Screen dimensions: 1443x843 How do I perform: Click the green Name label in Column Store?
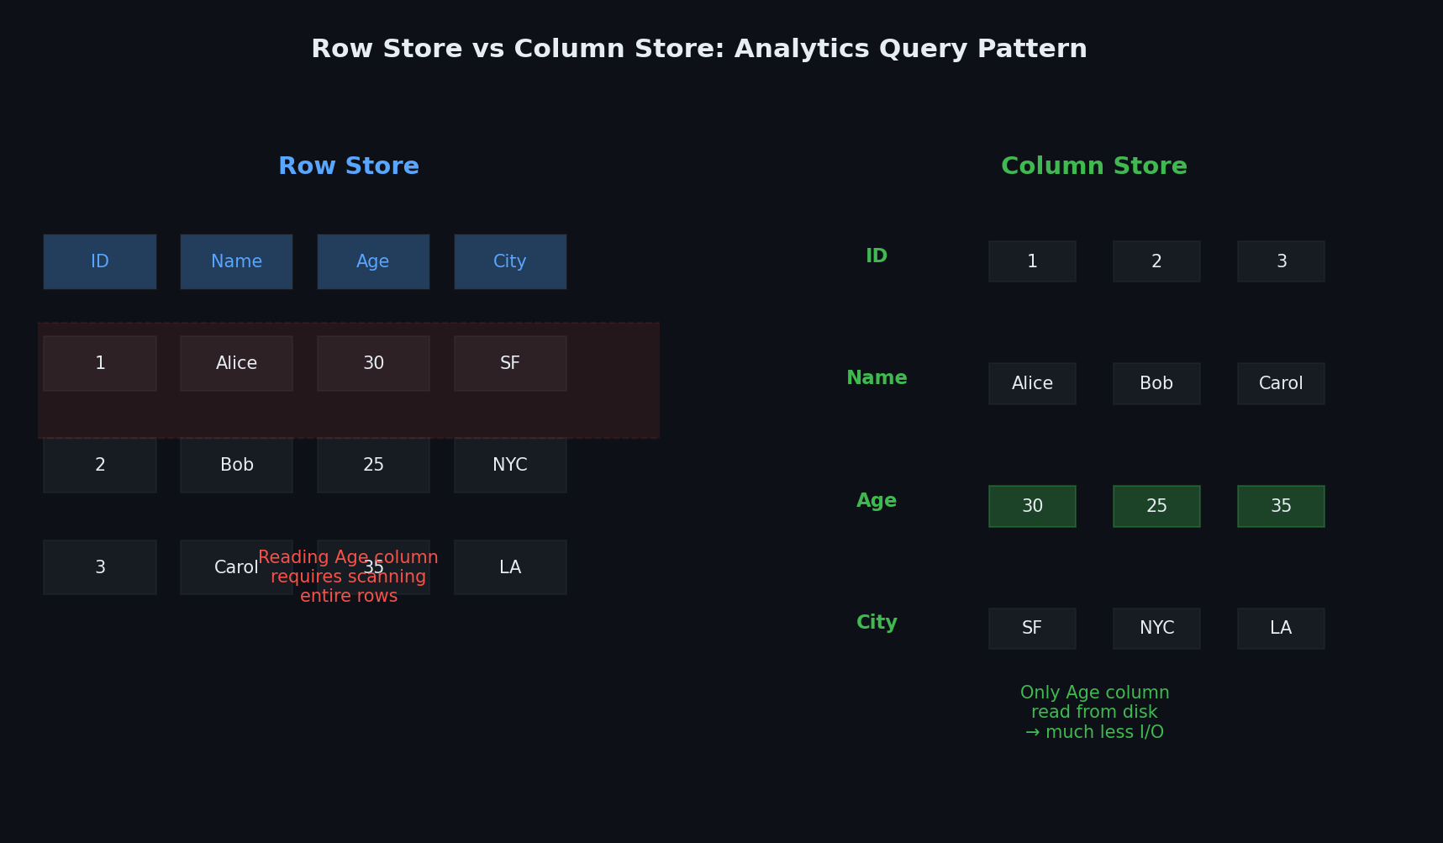pos(877,378)
